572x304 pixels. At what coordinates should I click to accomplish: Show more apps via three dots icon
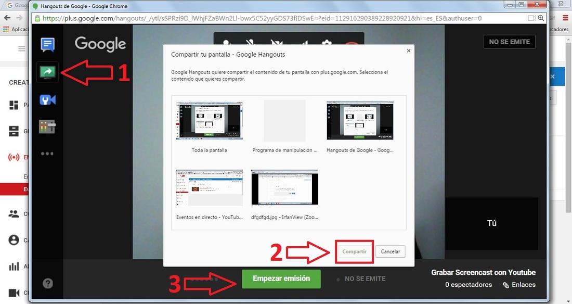[x=47, y=154]
